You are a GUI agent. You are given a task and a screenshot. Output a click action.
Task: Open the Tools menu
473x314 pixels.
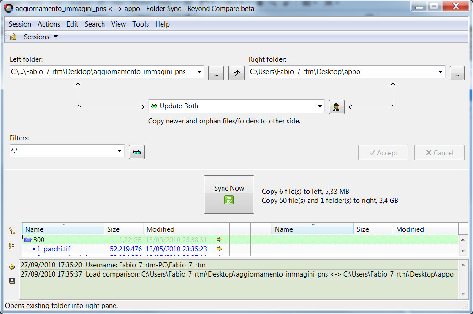point(141,24)
